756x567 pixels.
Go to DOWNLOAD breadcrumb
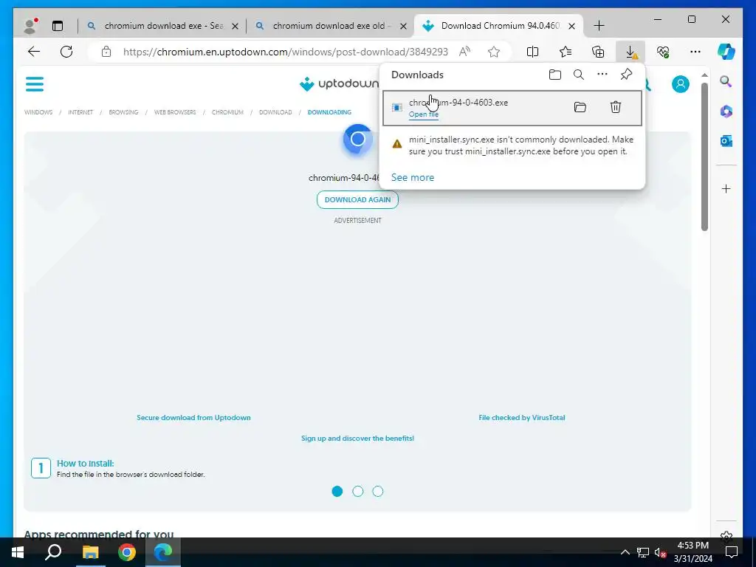[x=275, y=112]
